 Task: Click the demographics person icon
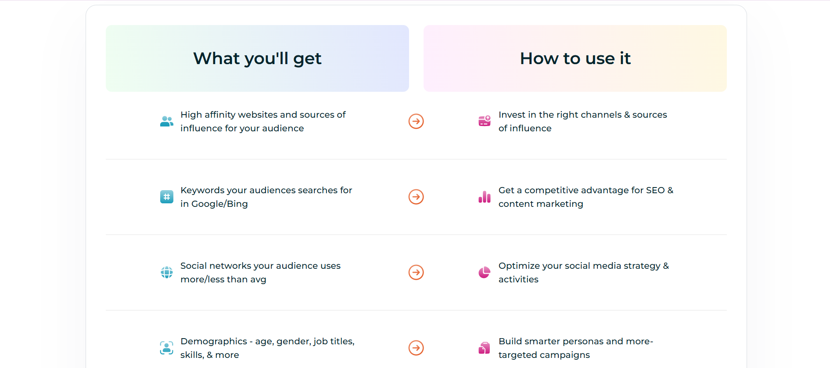[x=166, y=348]
